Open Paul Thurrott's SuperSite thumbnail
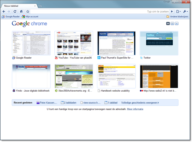Image resolution: width=192 pixels, height=142 pixels. [116, 43]
